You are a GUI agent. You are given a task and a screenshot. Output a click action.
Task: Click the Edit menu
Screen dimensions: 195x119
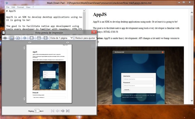[13, 7]
